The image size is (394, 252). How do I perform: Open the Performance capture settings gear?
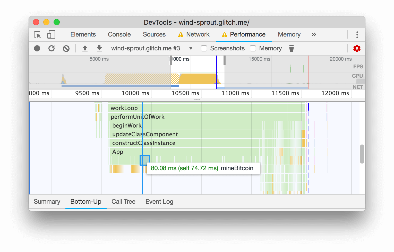pyautogui.click(x=357, y=48)
